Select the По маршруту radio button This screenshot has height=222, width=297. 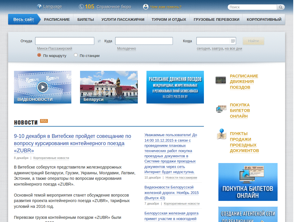click(39, 55)
